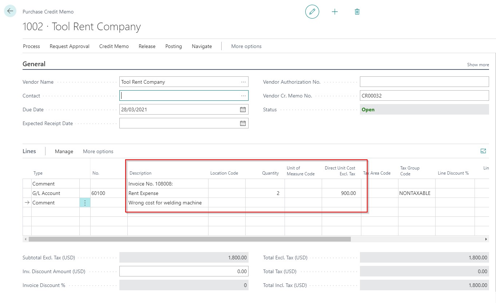Screen dimensions: 496x303
Task: Open the row options for Comment line
Action: (85, 203)
